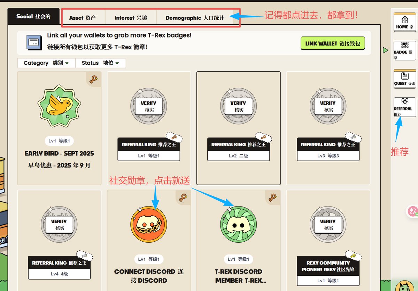The width and height of the screenshot is (418, 291).
Task: Open the REFERRAL sidebar icon
Action: 404,107
